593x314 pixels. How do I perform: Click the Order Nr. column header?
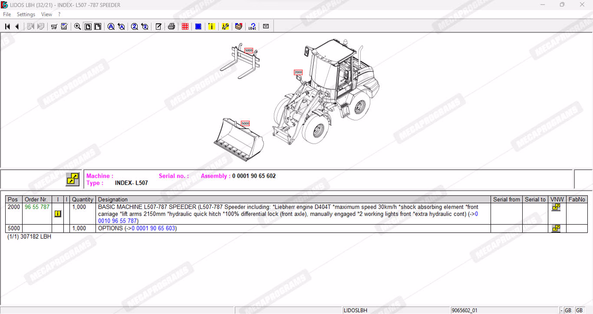pos(36,199)
